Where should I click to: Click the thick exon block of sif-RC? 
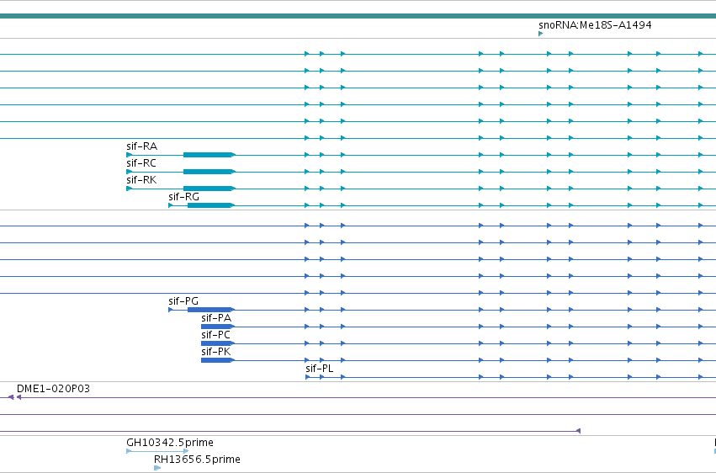[209, 172]
